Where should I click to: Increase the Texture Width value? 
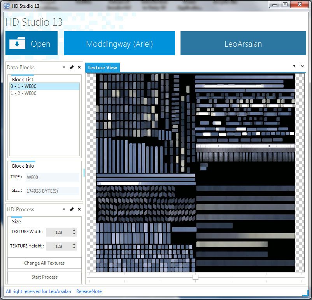74,230
